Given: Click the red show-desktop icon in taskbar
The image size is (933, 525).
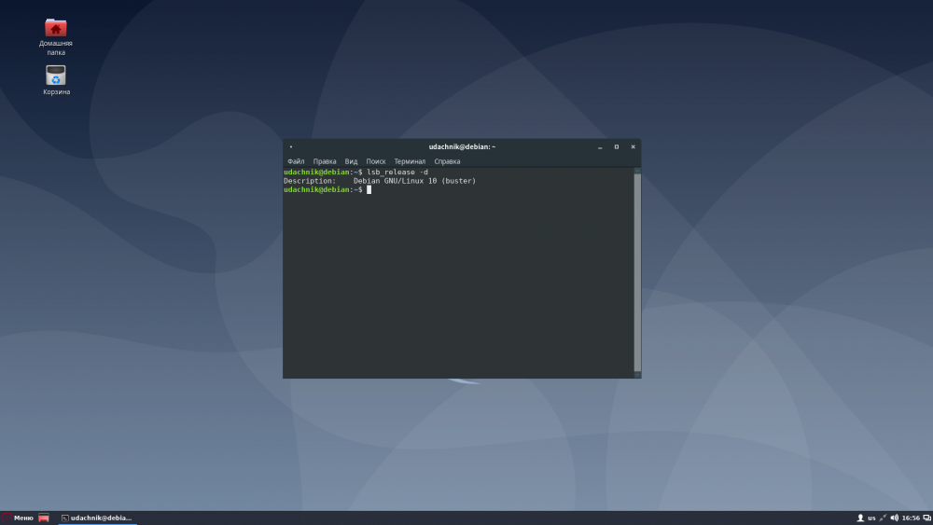Looking at the screenshot, I should [44, 518].
